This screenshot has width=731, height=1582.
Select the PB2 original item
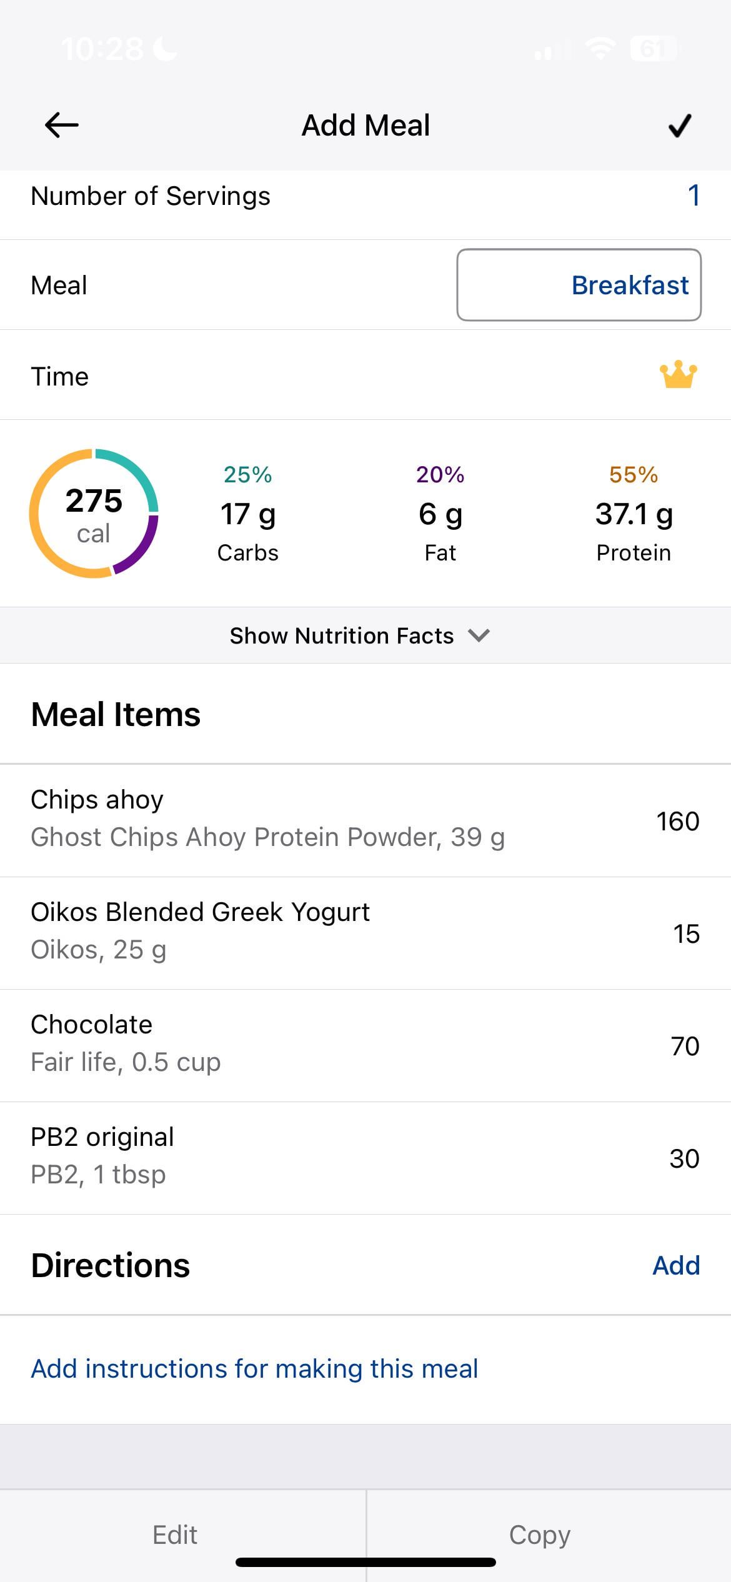(365, 1158)
